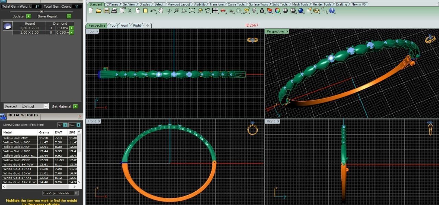Screen dimensions: 439x205
Task: Save the model with the floppy disk icon
Action: (107, 11)
